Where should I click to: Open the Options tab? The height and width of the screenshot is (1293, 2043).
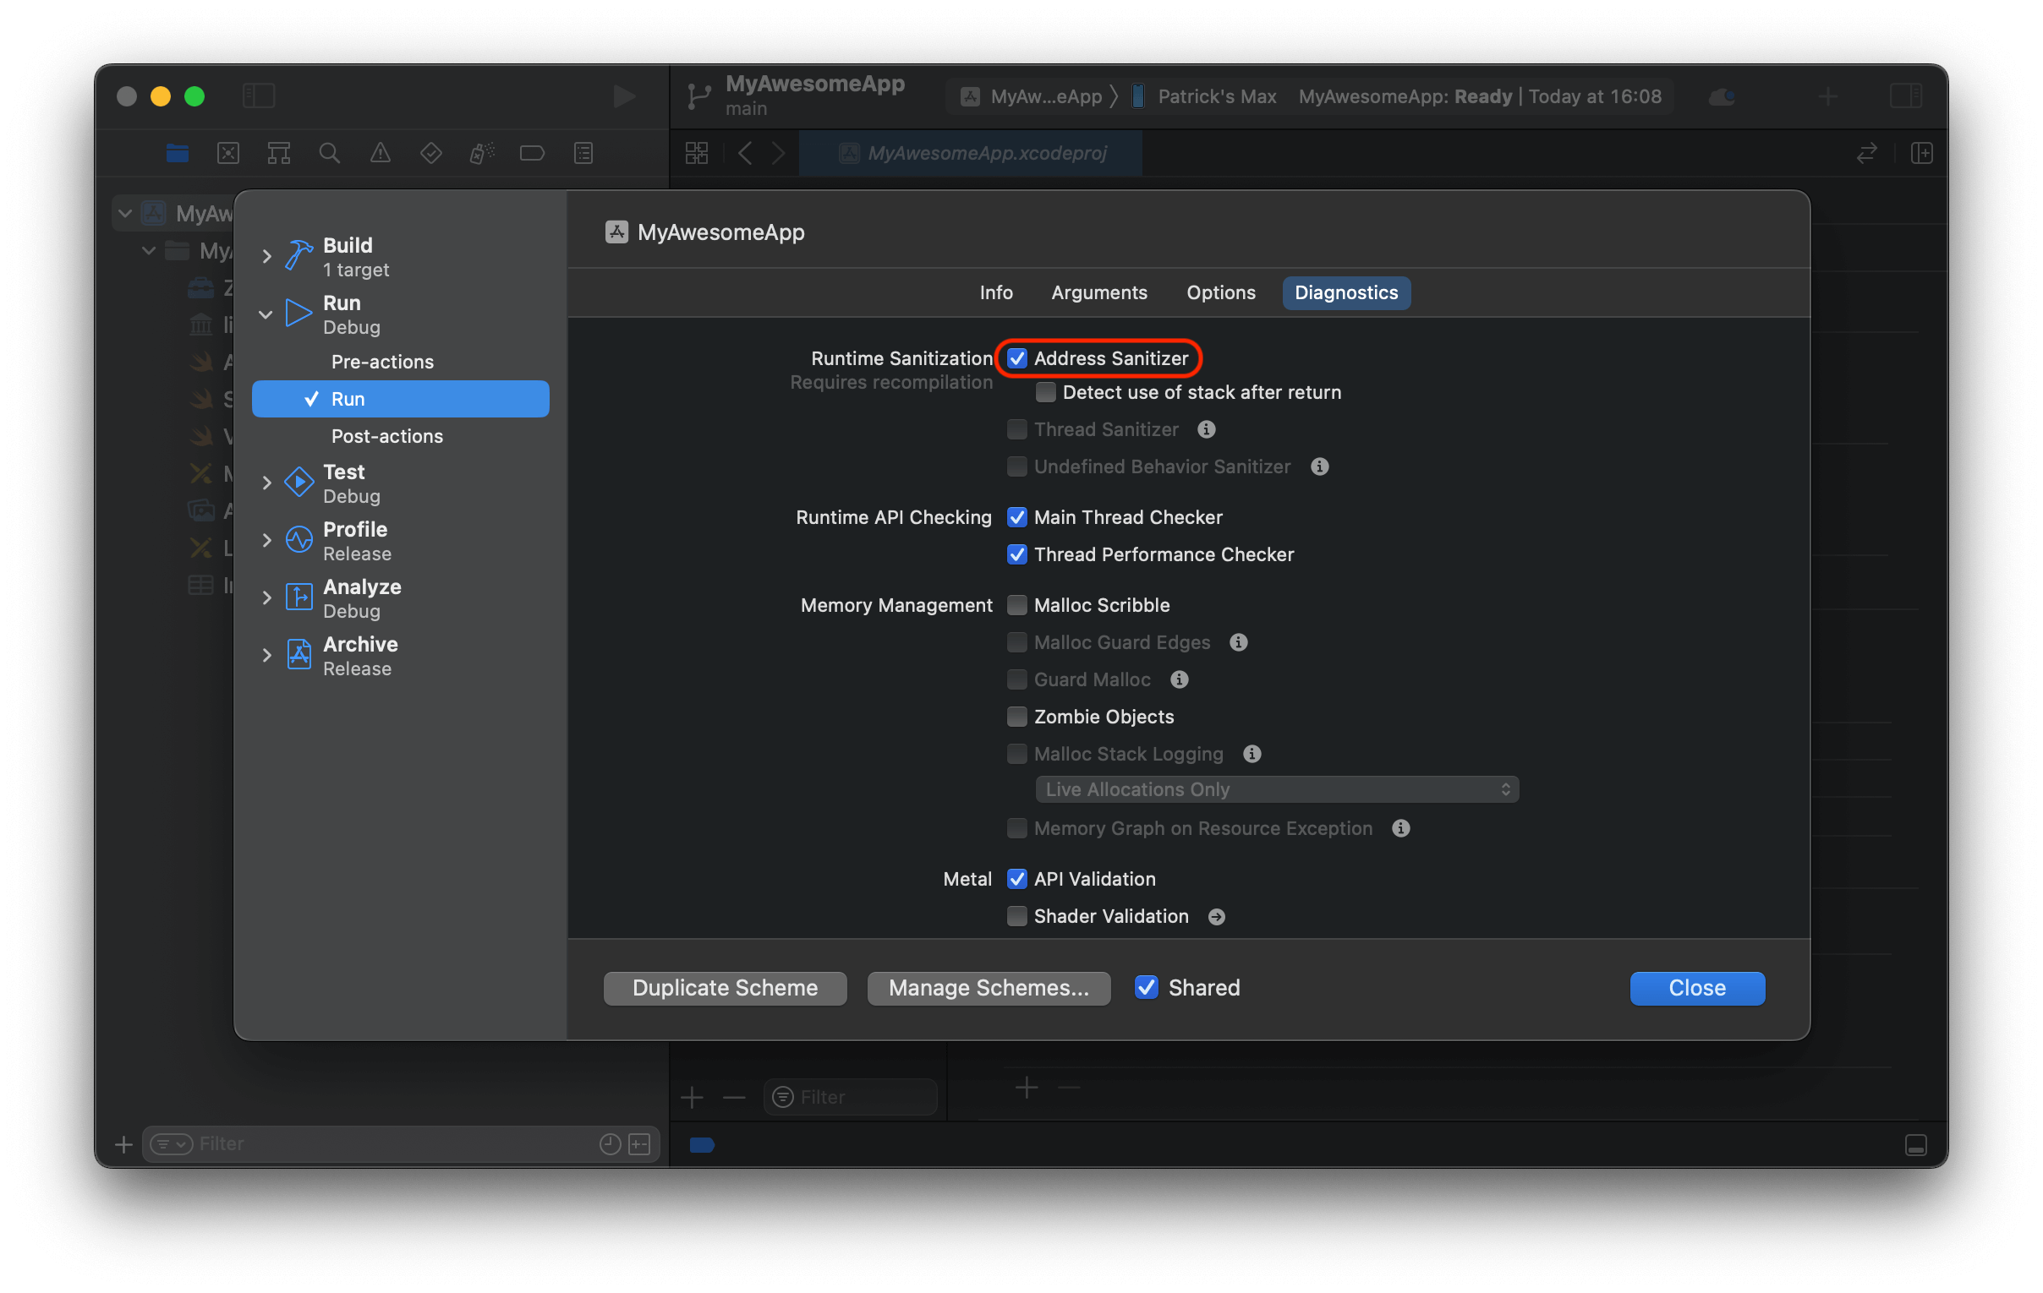(x=1221, y=293)
